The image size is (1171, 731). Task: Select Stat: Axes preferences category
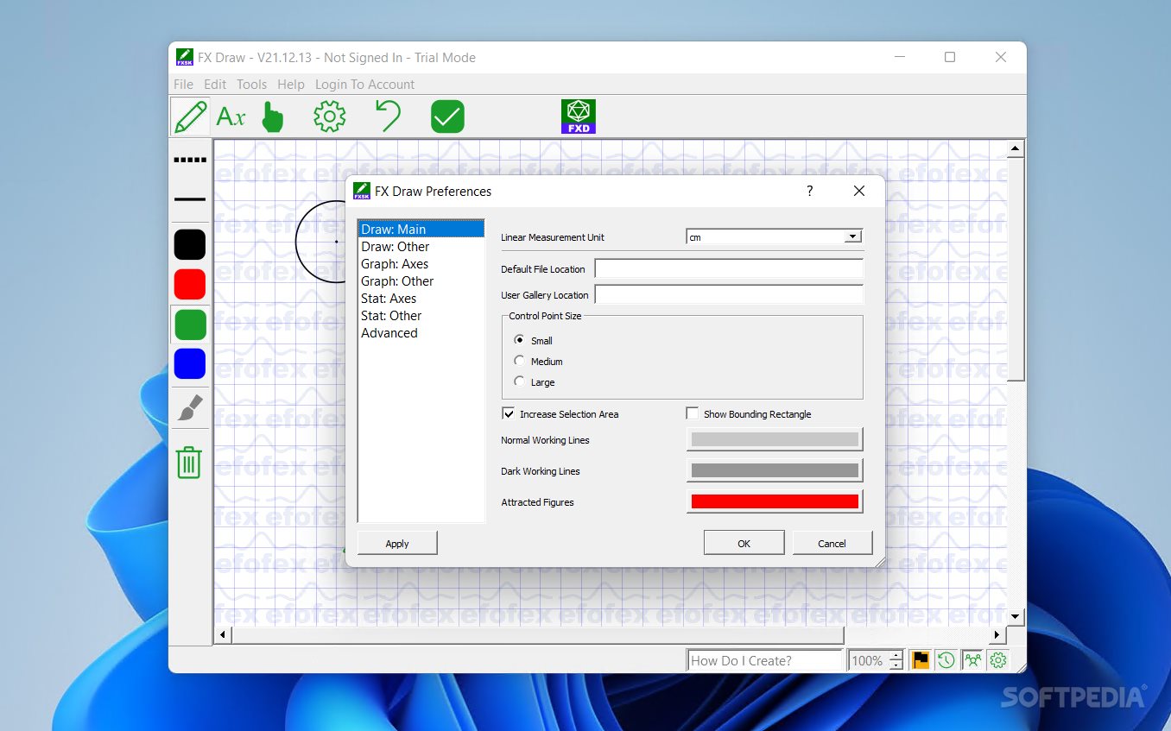(x=421, y=298)
